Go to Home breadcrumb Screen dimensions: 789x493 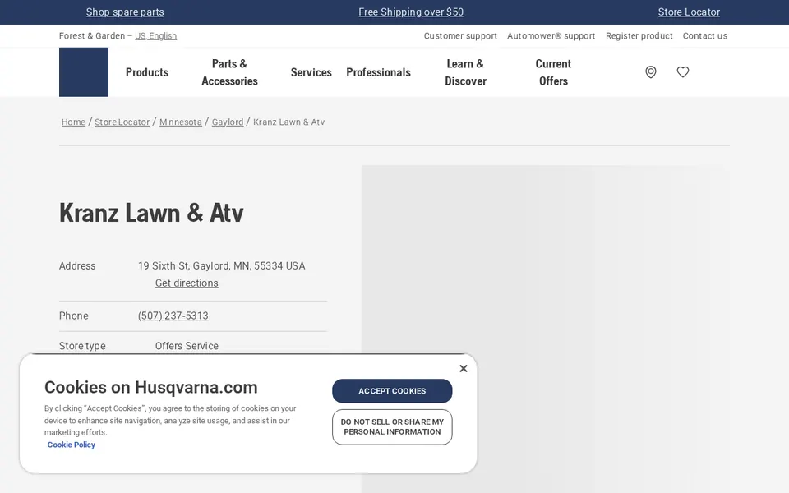click(x=73, y=122)
